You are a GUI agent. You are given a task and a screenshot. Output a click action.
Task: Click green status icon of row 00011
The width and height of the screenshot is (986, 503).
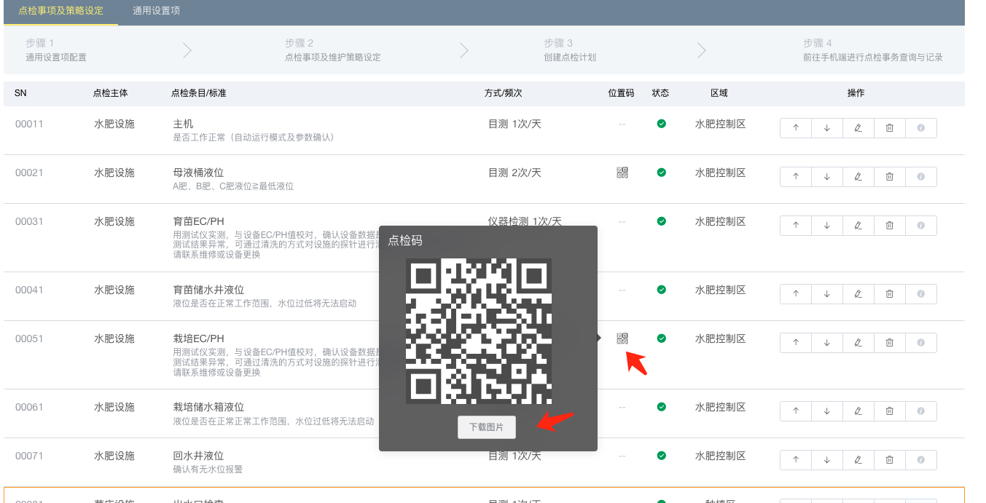661,124
